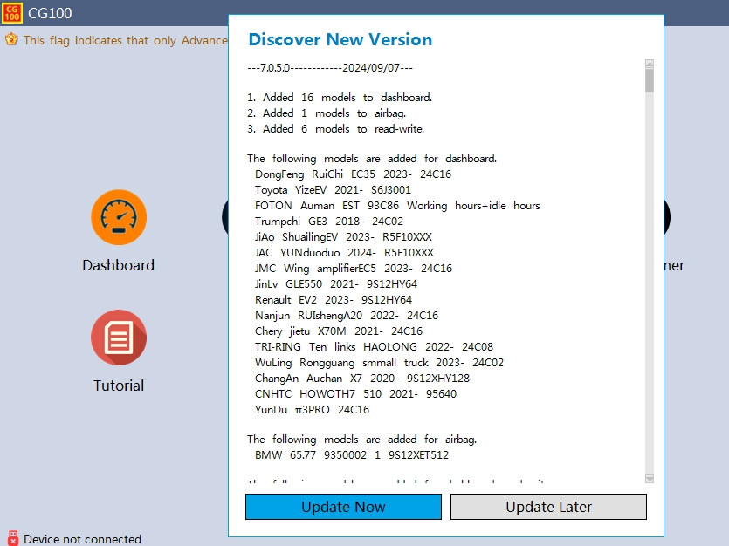
Task: Click the changelog scrollbar up arrow
Action: pyautogui.click(x=650, y=64)
